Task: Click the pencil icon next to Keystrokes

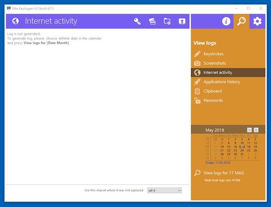Action: [197, 54]
